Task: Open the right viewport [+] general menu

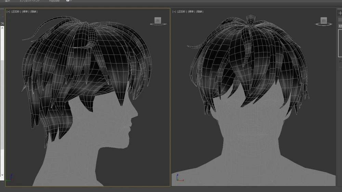Action: [174, 12]
